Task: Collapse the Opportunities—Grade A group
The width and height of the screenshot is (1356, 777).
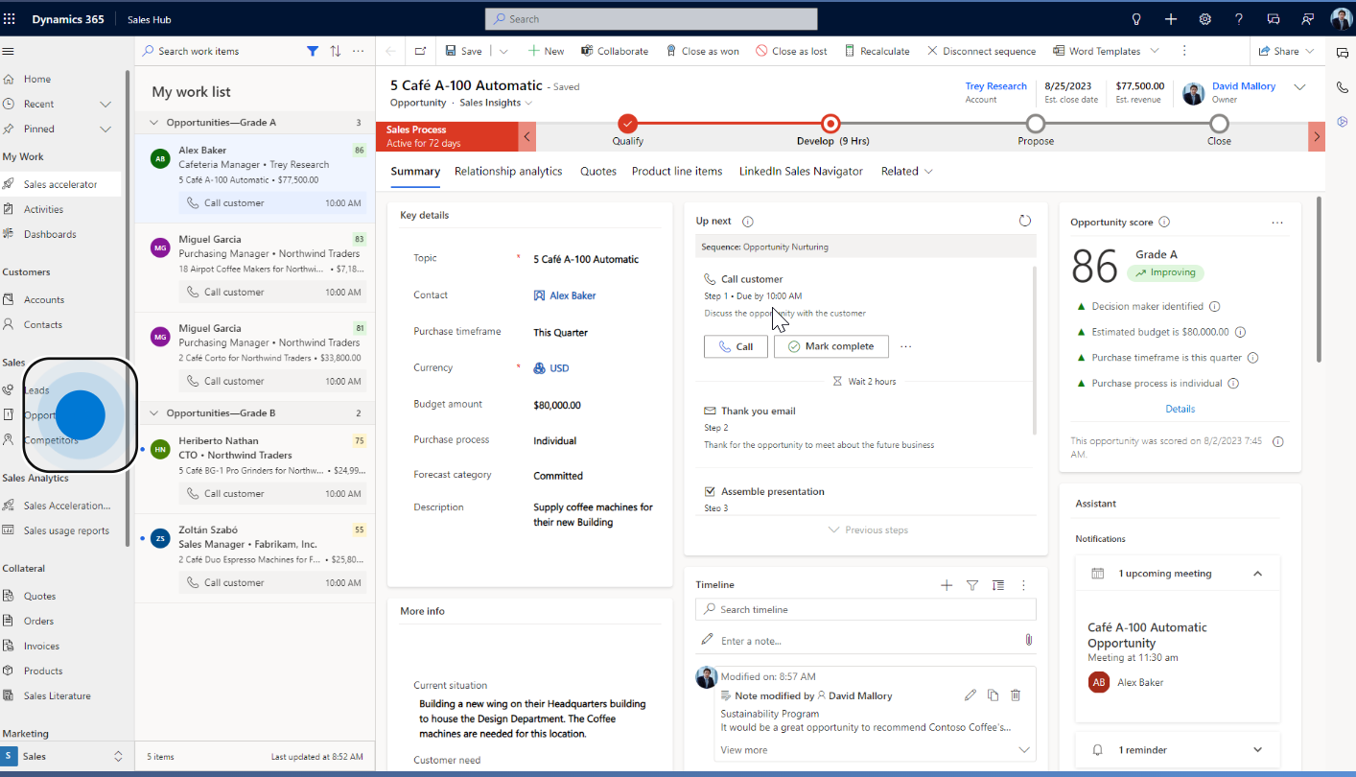Action: pos(154,123)
